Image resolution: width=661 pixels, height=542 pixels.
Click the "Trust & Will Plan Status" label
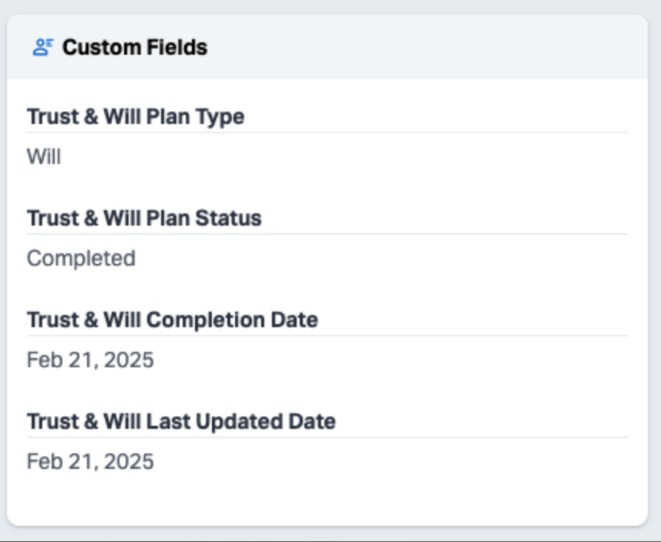pos(144,219)
